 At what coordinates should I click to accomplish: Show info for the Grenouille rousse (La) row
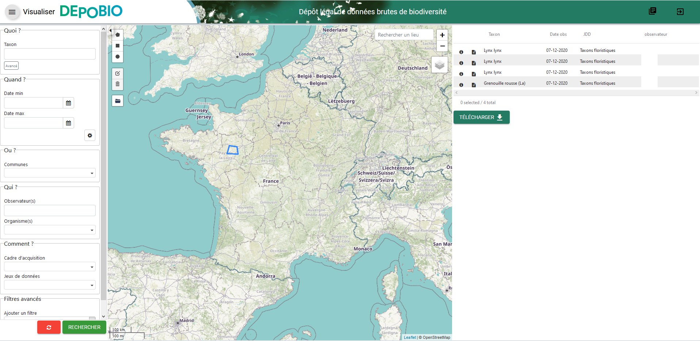pyautogui.click(x=461, y=85)
